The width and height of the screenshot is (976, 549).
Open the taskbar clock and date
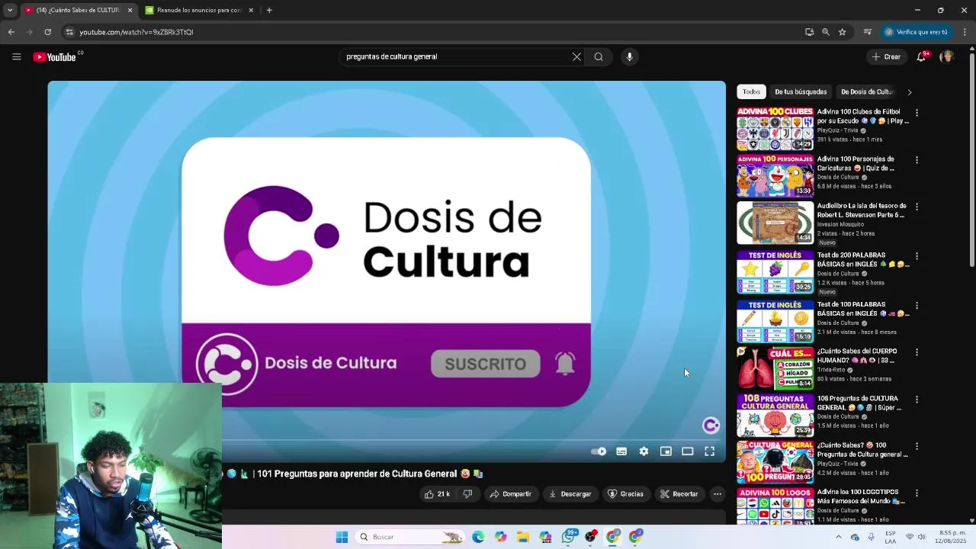(x=952, y=537)
